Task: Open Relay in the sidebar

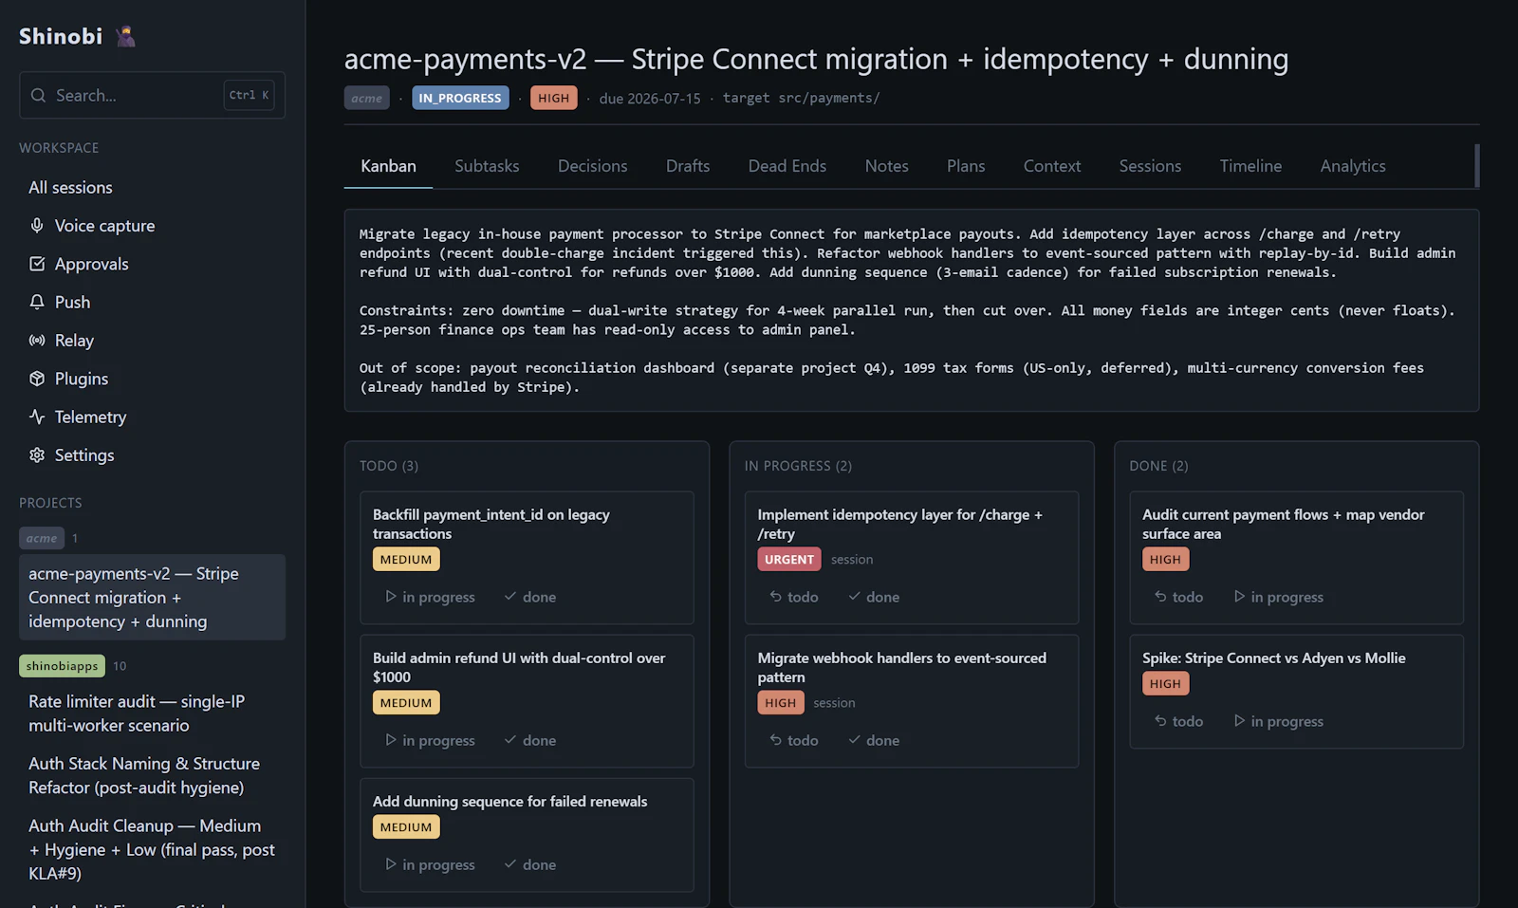Action: click(x=152, y=341)
